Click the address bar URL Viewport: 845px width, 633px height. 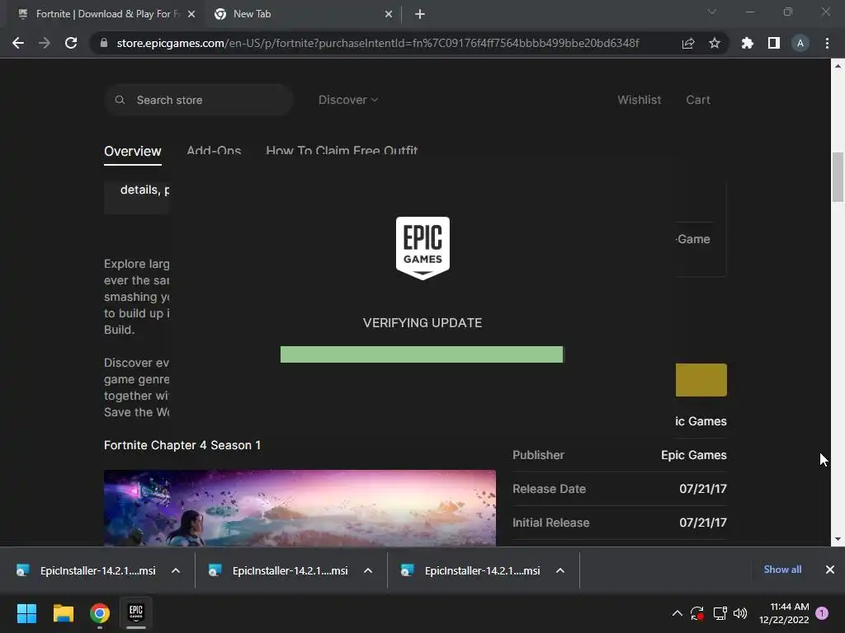[377, 43]
